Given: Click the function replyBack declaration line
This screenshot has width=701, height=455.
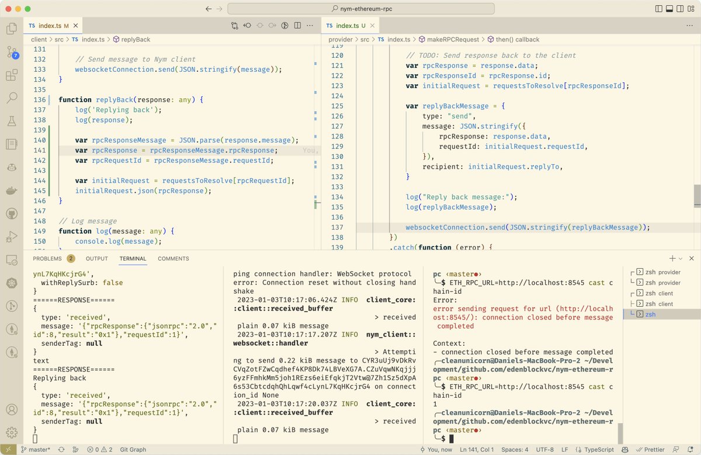Looking at the screenshot, I should point(131,100).
